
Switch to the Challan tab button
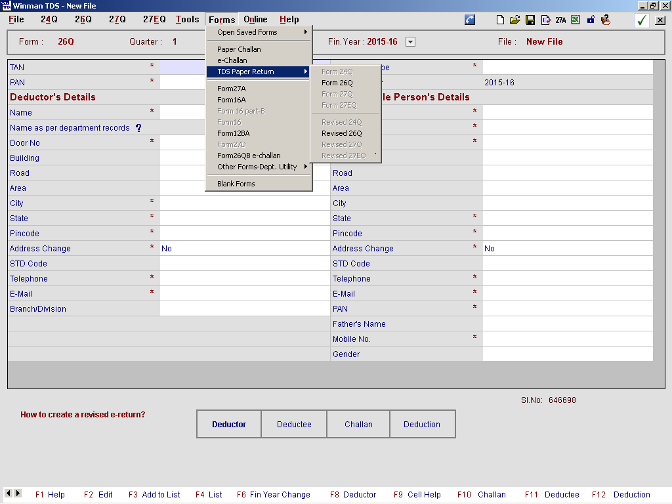pyautogui.click(x=358, y=425)
